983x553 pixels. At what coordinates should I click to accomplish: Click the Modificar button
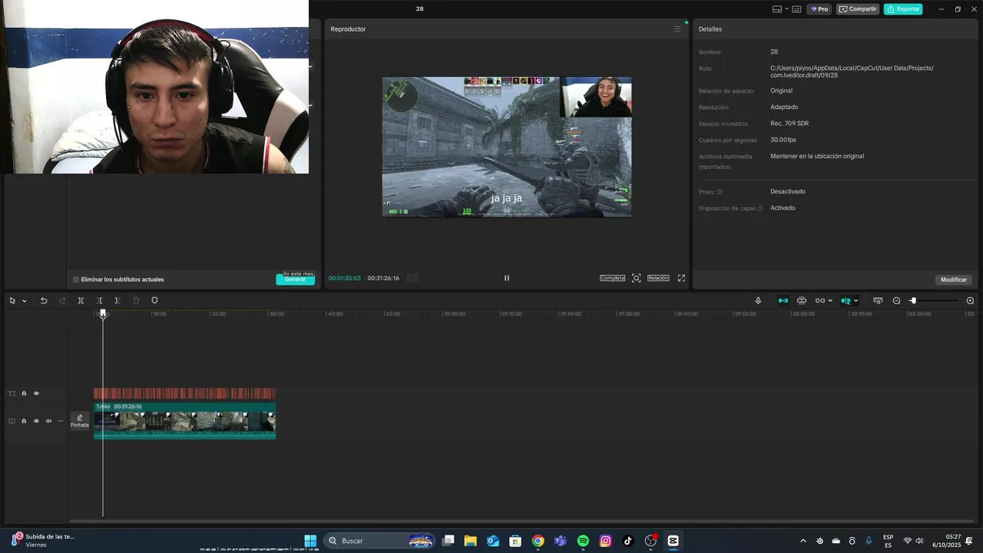954,280
